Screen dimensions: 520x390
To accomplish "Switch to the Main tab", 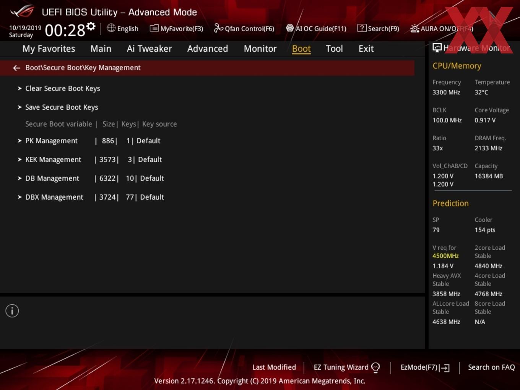I will pyautogui.click(x=101, y=49).
